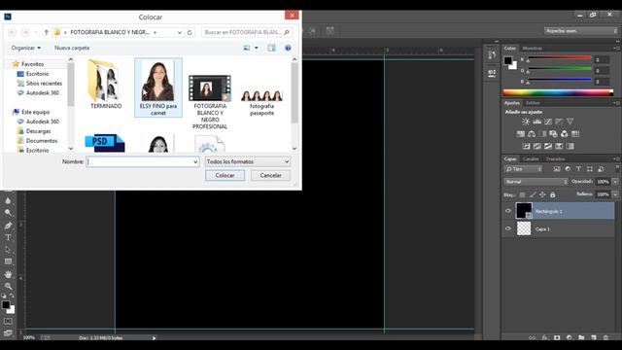Open the view options dropdown arrow
This screenshot has height=350, width=622.
pyautogui.click(x=257, y=48)
